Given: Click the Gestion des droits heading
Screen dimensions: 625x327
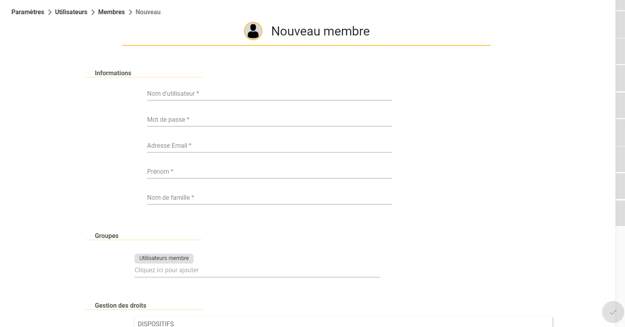Looking at the screenshot, I should (x=120, y=306).
